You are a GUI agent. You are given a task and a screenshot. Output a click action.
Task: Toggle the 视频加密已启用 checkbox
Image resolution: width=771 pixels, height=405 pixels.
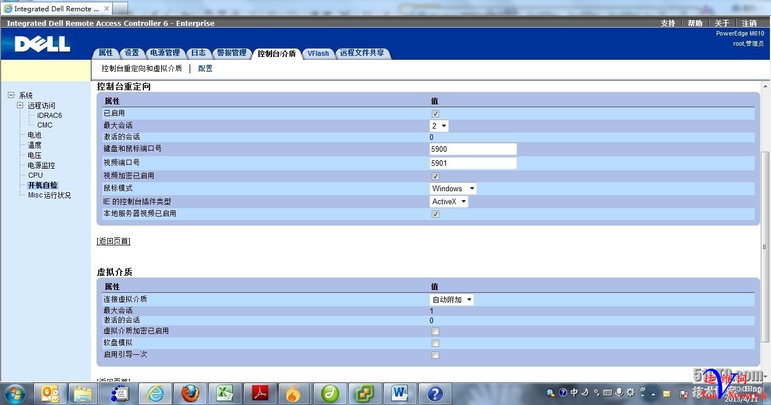pyautogui.click(x=435, y=176)
